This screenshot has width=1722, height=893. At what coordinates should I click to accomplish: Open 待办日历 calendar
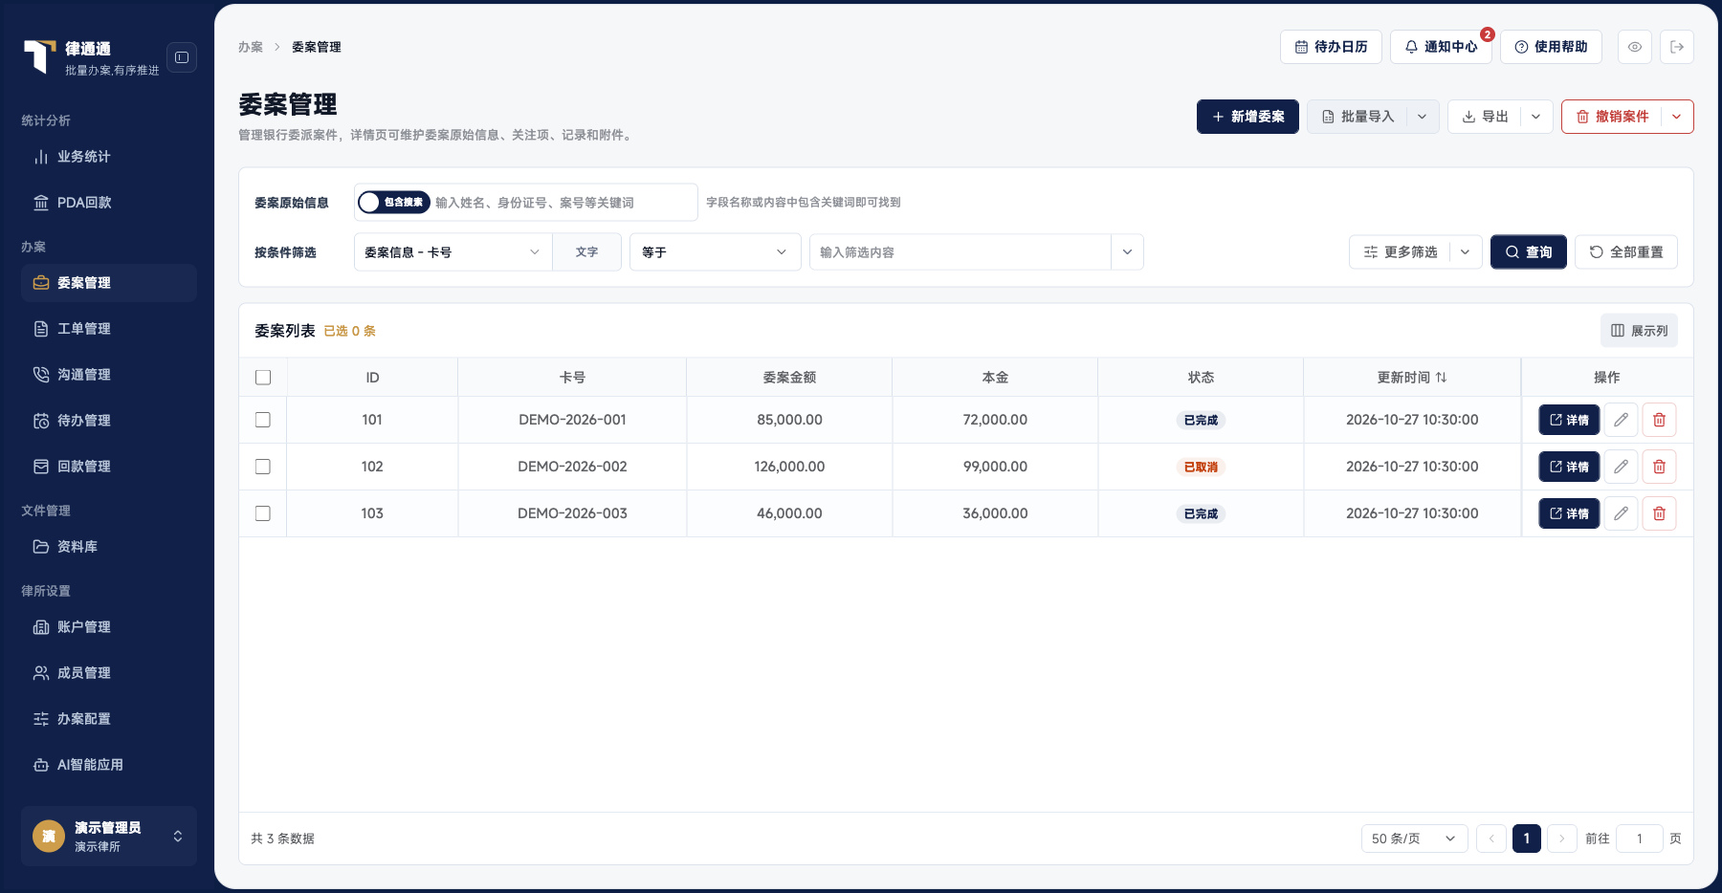click(1331, 47)
